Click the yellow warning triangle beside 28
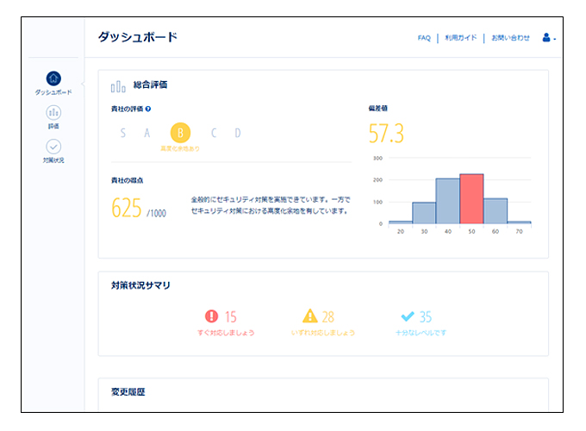The width and height of the screenshot is (586, 431). point(310,315)
